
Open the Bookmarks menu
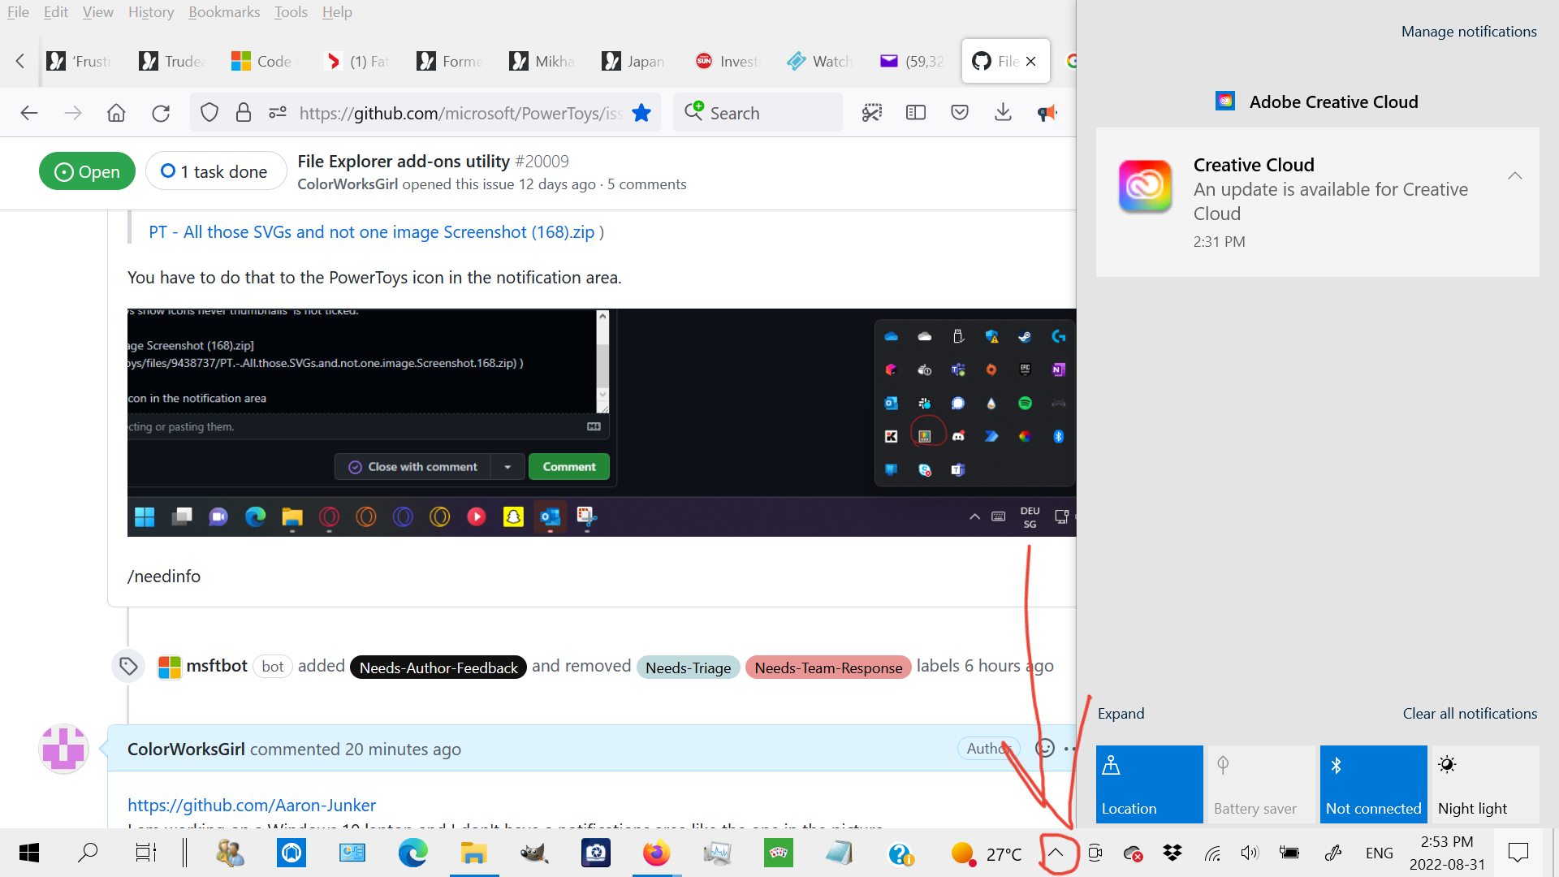(x=224, y=11)
